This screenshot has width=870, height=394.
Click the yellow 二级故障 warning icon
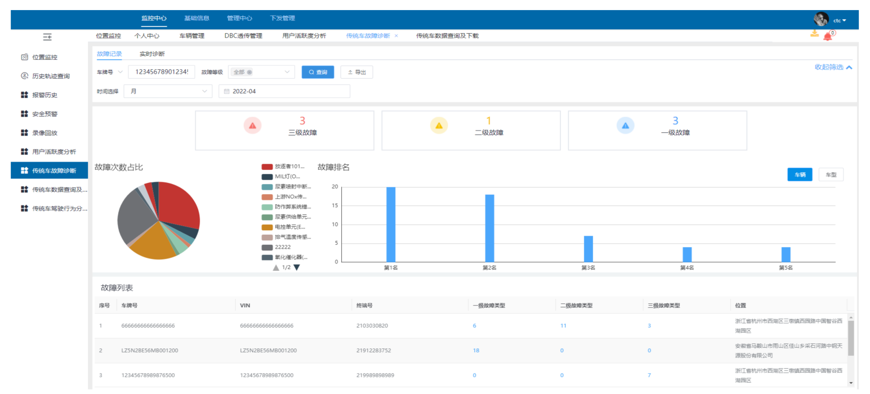point(439,126)
